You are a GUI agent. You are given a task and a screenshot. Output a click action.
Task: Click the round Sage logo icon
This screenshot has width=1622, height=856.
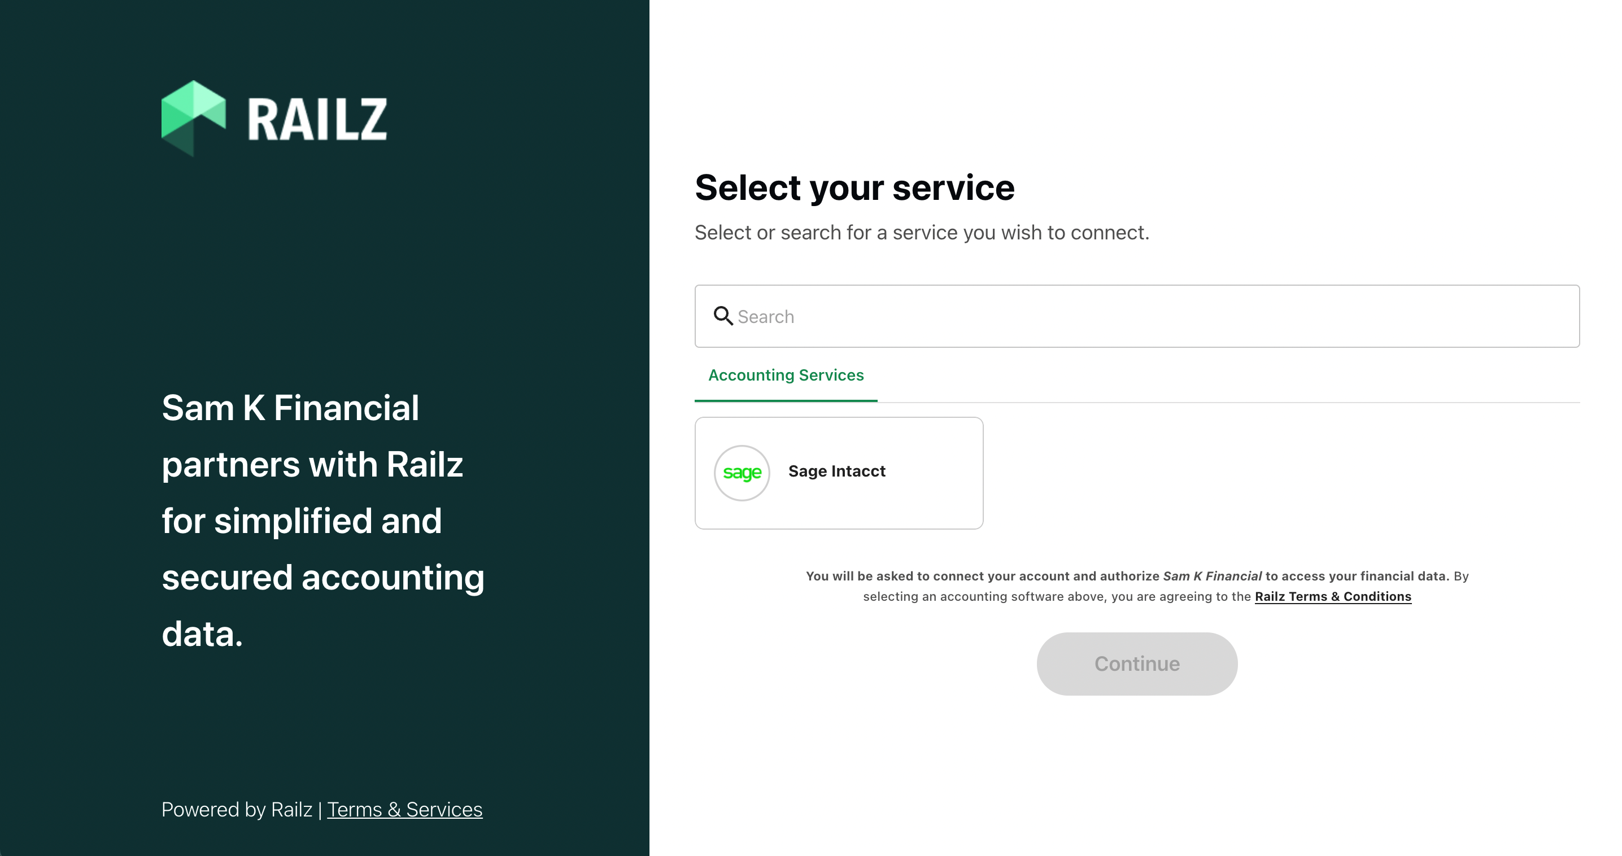tap(742, 473)
